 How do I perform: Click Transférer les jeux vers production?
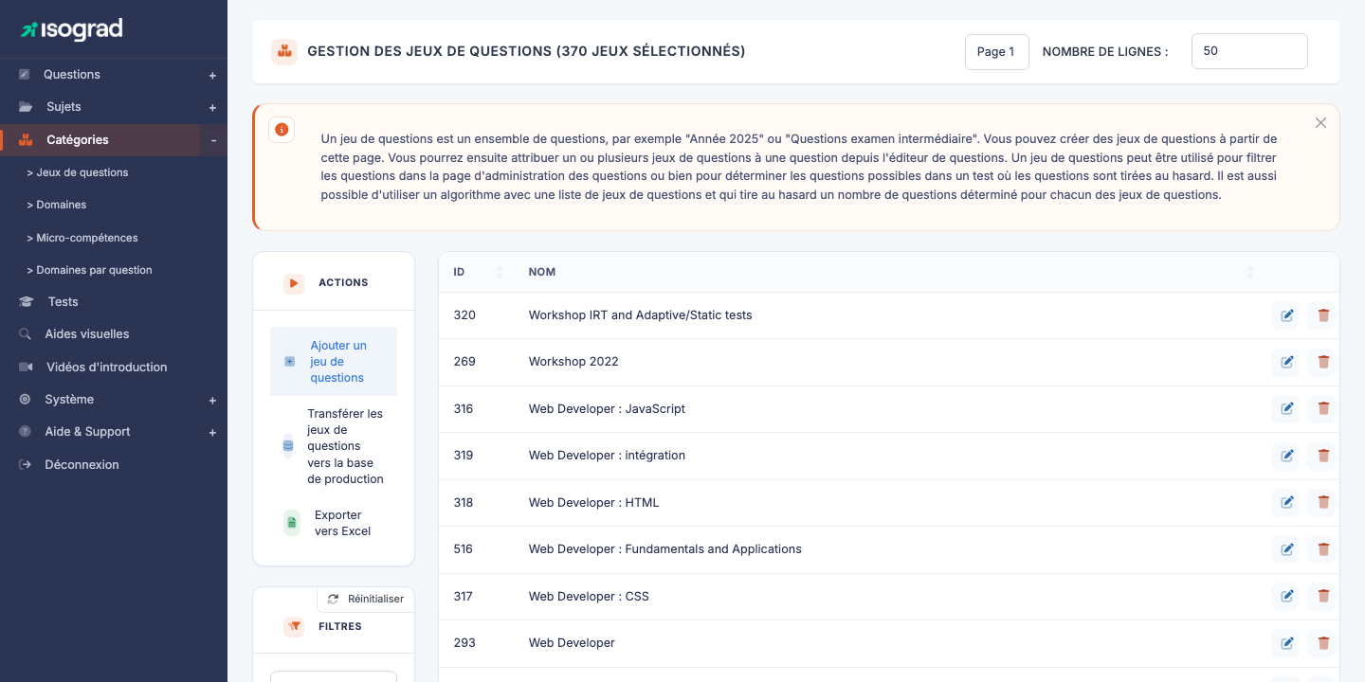click(x=334, y=446)
